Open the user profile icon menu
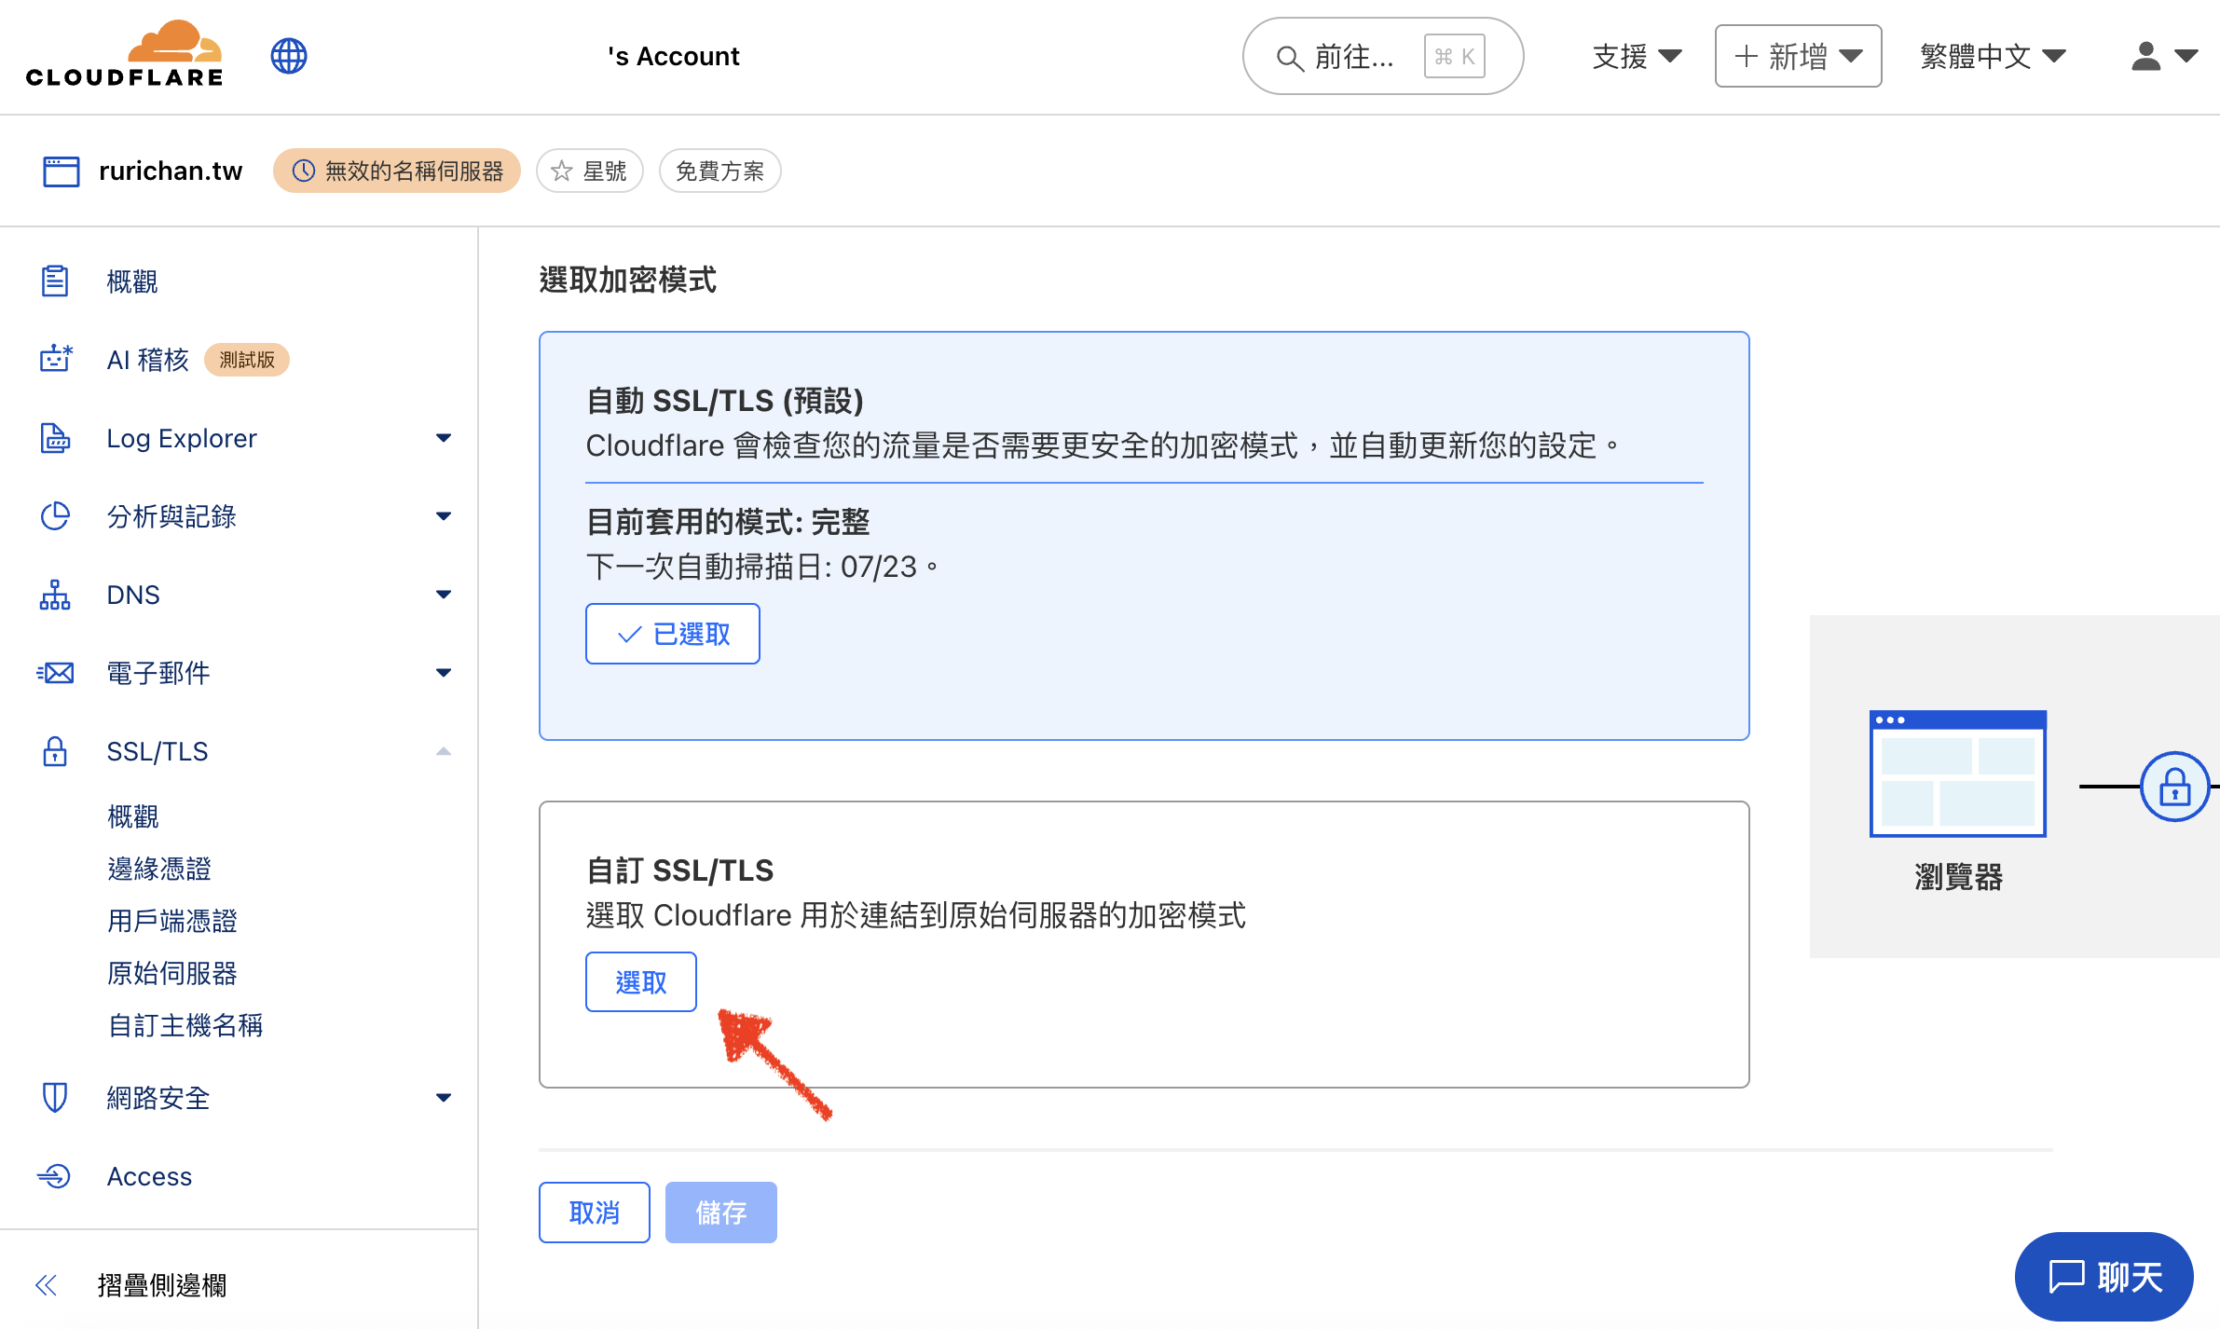2220x1329 pixels. pyautogui.click(x=2164, y=57)
